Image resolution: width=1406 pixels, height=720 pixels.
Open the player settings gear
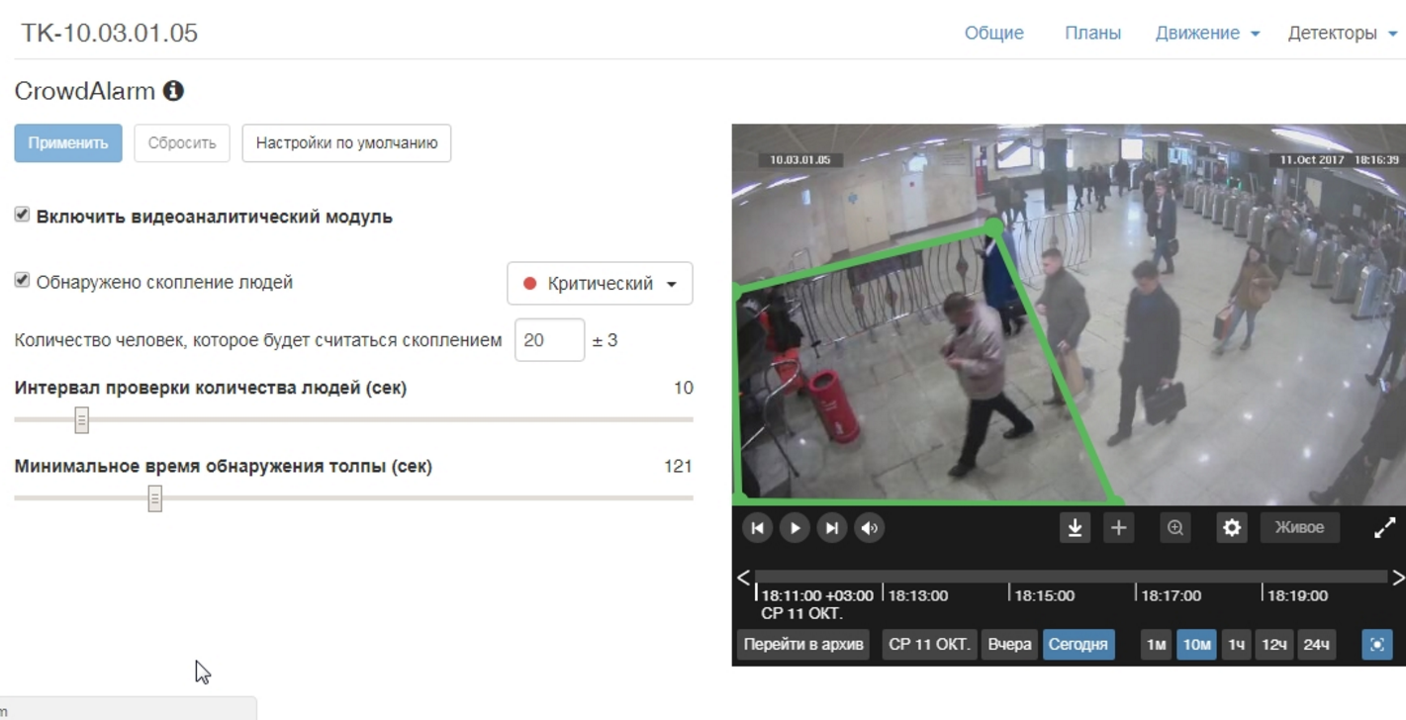pos(1232,528)
